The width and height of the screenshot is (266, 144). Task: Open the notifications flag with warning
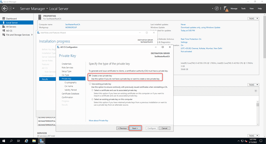coord(226,9)
